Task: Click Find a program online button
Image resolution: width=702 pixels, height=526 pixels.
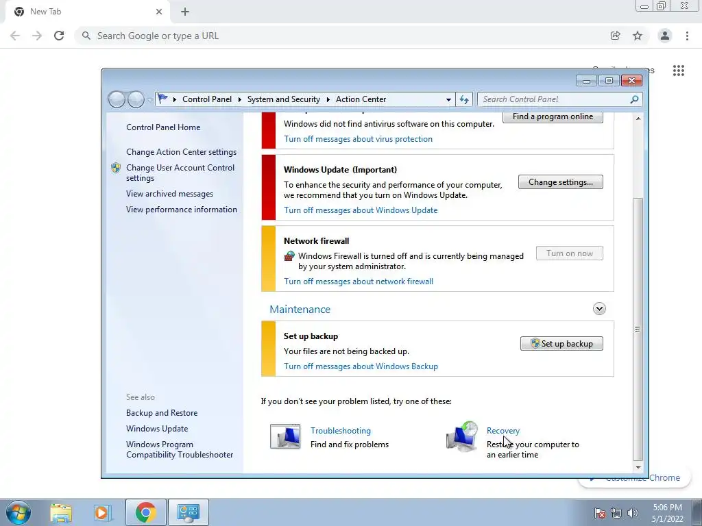Action: 553,116
